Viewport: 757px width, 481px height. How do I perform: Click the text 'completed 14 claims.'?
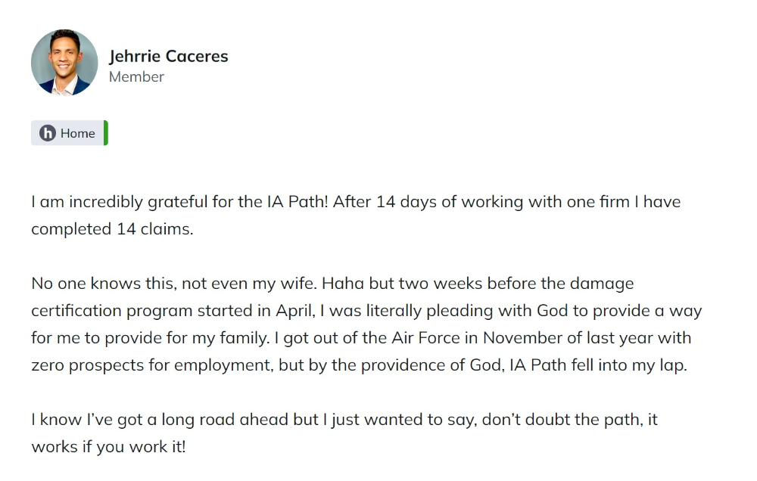pyautogui.click(x=112, y=229)
